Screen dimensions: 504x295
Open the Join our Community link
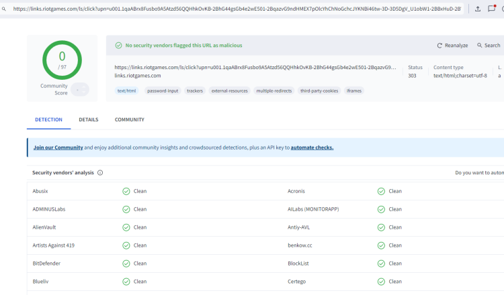(x=58, y=147)
